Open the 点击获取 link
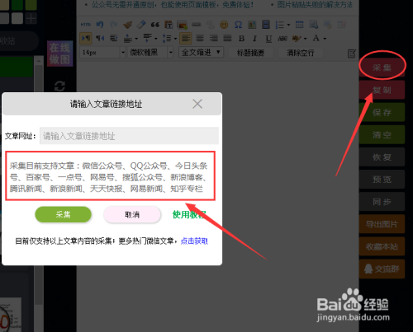This screenshot has width=413, height=332. point(194,241)
